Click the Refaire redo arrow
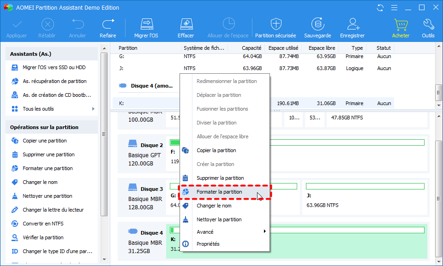The height and width of the screenshot is (266, 443). click(x=108, y=24)
